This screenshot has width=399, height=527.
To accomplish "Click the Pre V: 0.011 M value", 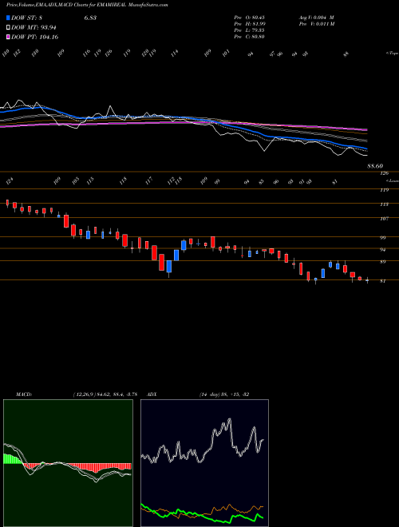I will (x=316, y=24).
